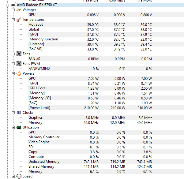This screenshot has height=179, width=184.
Task: Click the 2.56 W maximum GPU Core value
Action: pyautogui.click(x=146, y=88)
